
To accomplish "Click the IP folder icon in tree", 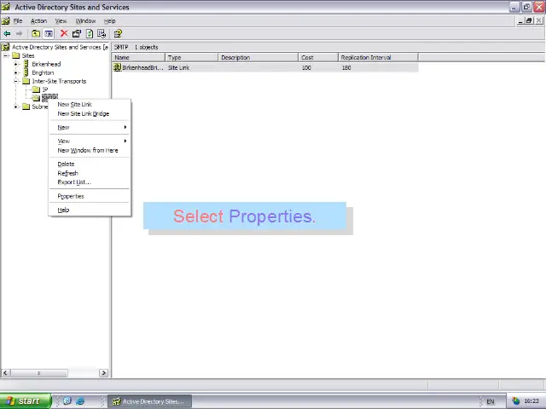I will click(x=36, y=89).
